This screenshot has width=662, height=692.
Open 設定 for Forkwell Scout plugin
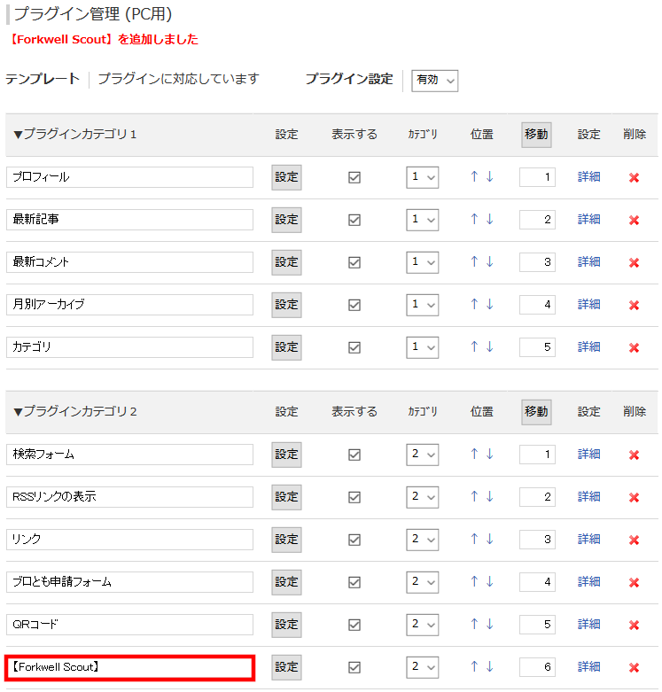pos(286,667)
